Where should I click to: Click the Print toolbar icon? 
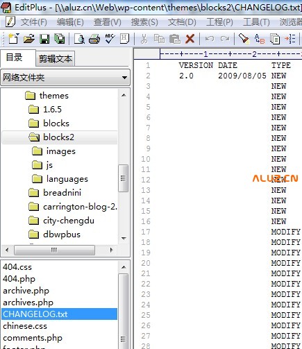[x=94, y=39]
